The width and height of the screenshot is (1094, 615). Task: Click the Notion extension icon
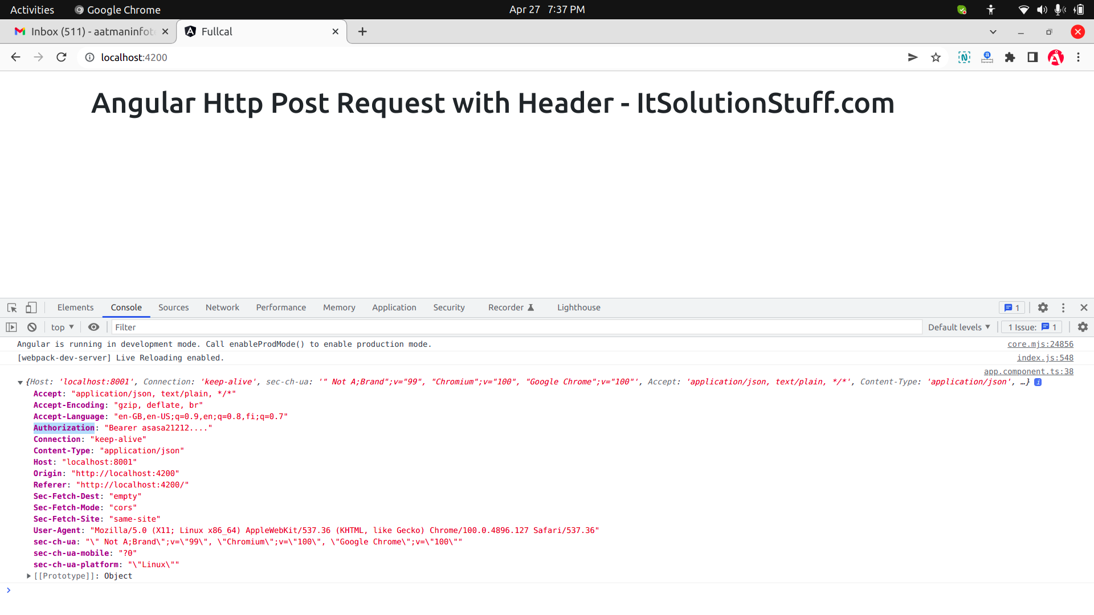coord(964,57)
